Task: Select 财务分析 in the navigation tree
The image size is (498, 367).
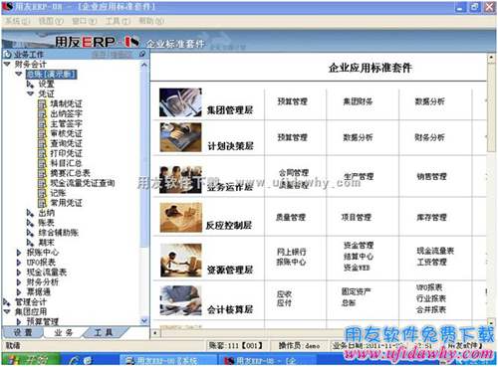Action: [x=43, y=282]
